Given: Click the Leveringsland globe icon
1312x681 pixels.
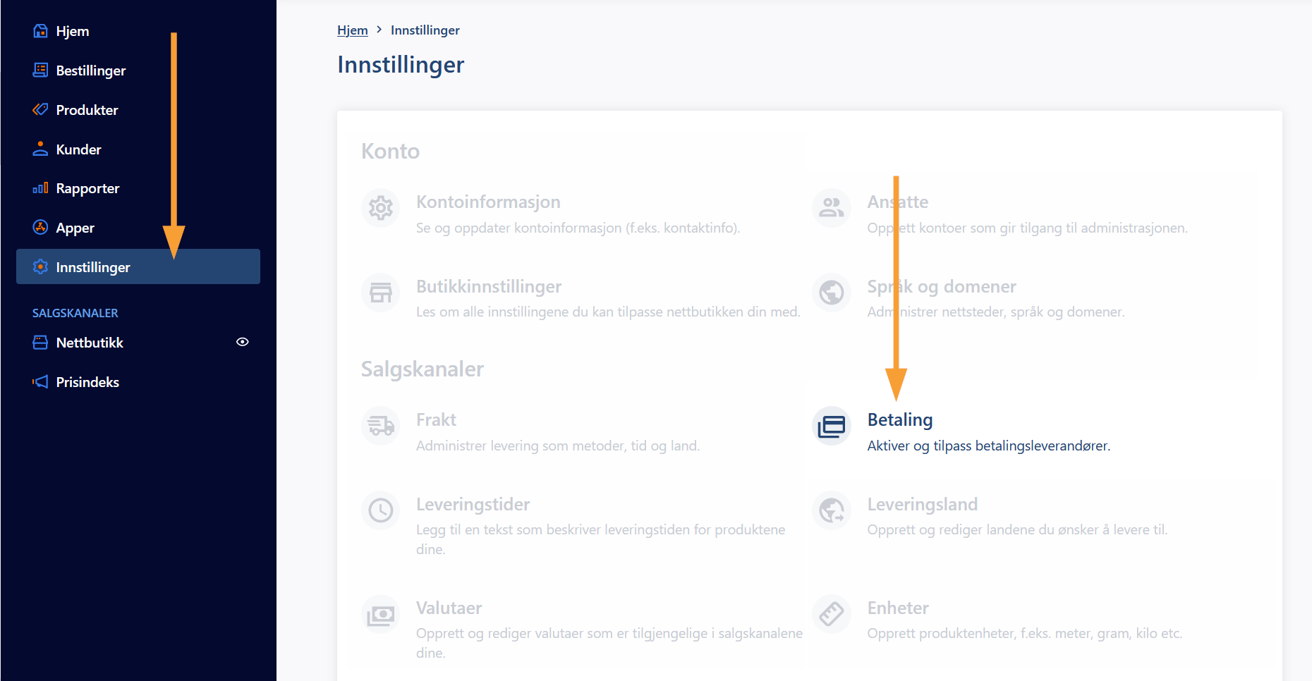Looking at the screenshot, I should [x=832, y=510].
